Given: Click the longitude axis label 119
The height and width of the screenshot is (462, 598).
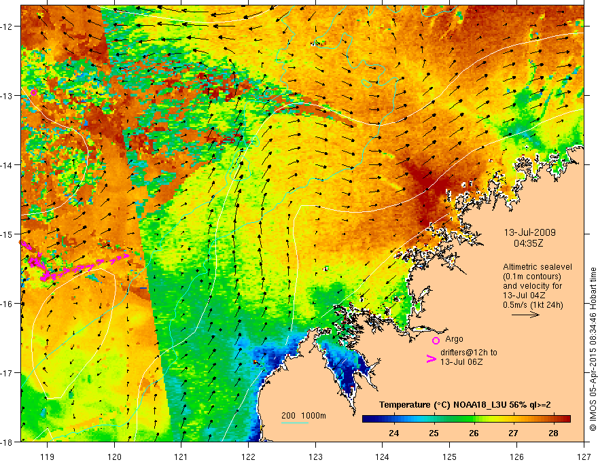Looking at the screenshot, I should click(x=48, y=457).
